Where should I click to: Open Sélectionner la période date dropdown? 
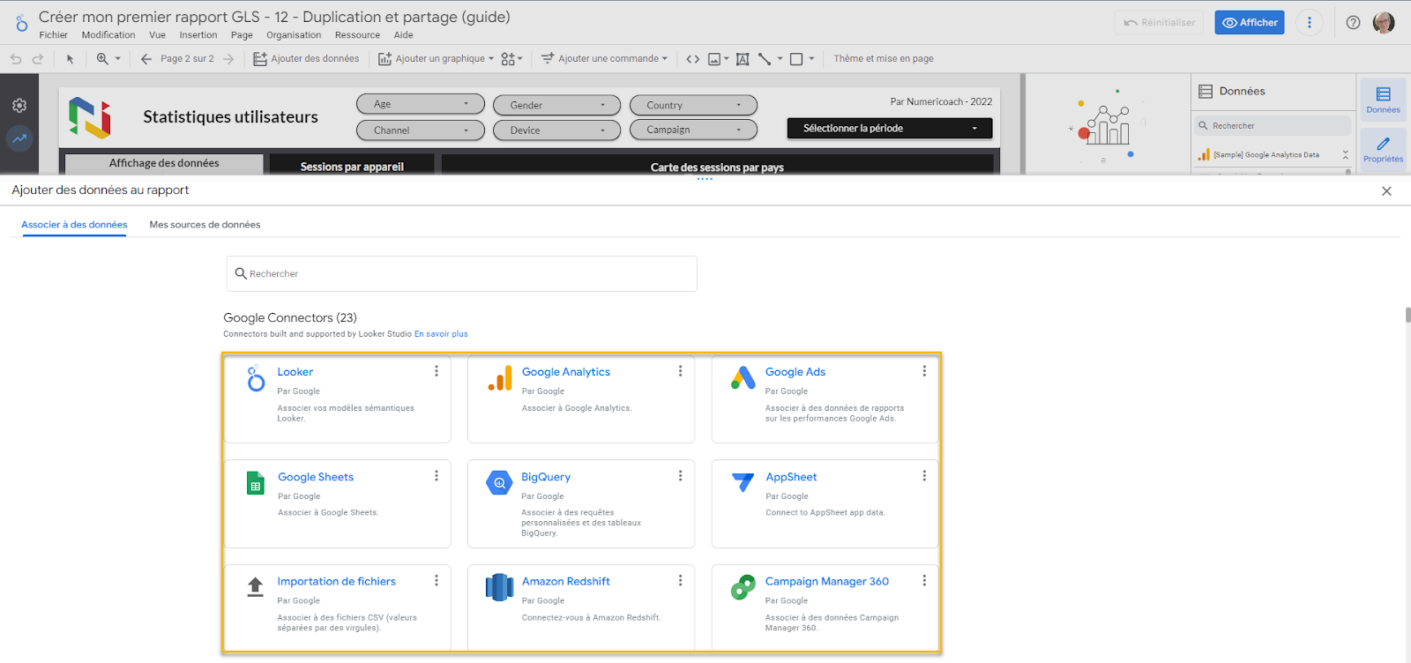tap(890, 129)
